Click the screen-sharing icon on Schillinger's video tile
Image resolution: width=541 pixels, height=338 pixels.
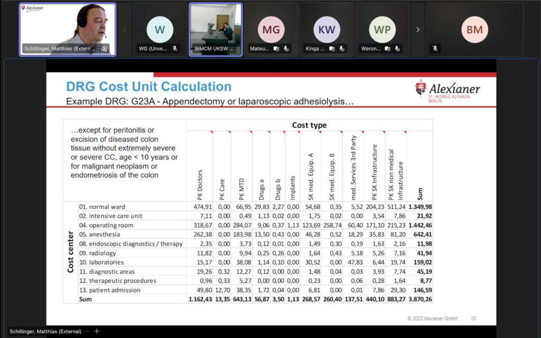click(x=104, y=49)
